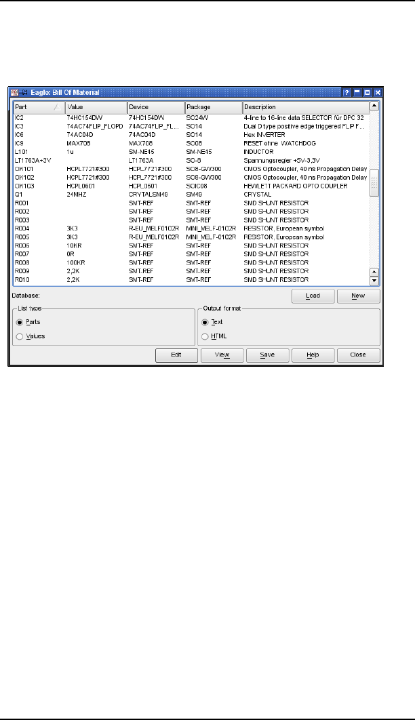415x720 pixels.
Task: Click the View button
Action: pyautogui.click(x=222, y=355)
